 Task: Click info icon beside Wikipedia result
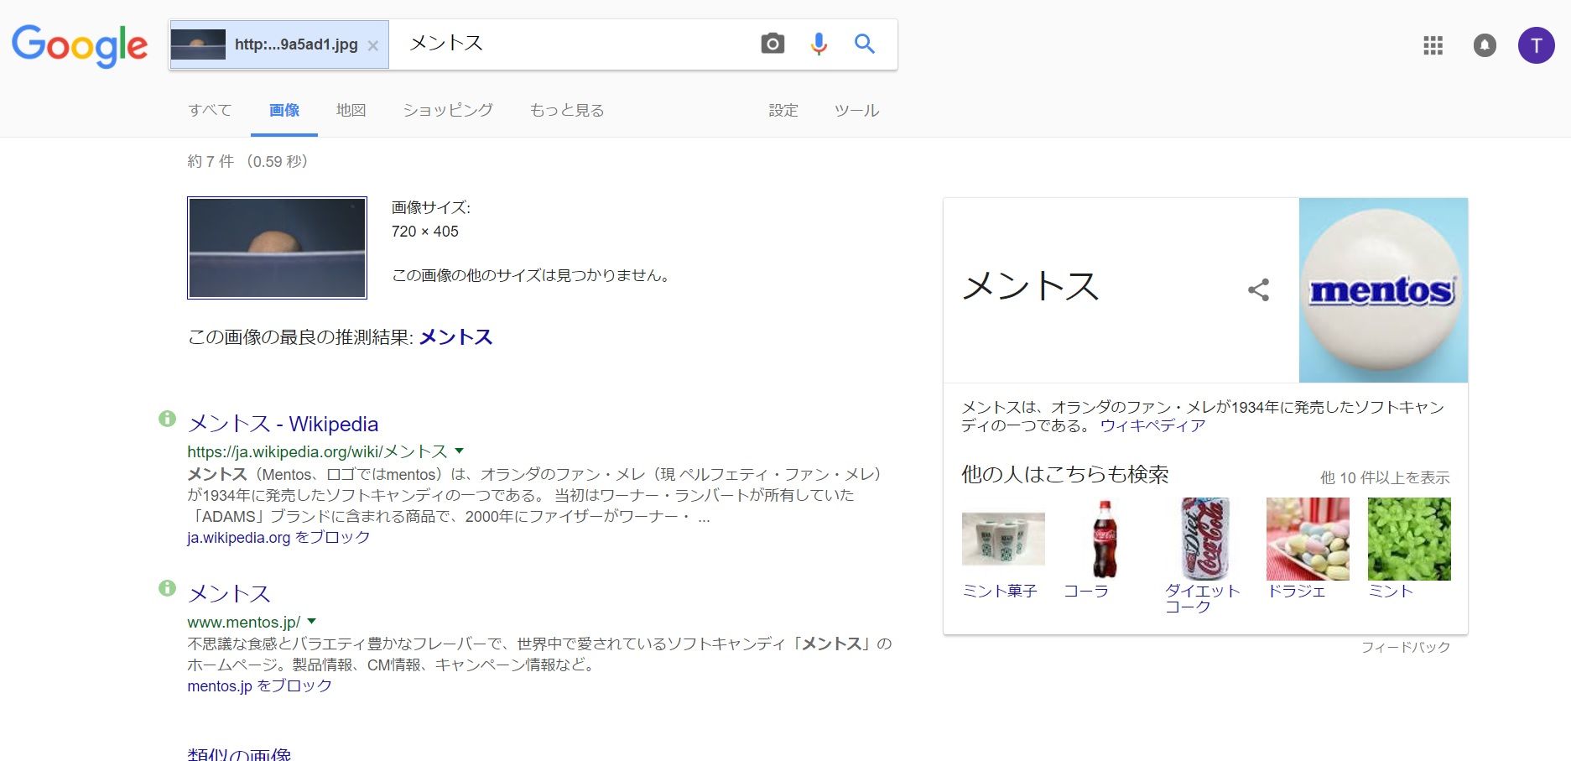pos(167,418)
